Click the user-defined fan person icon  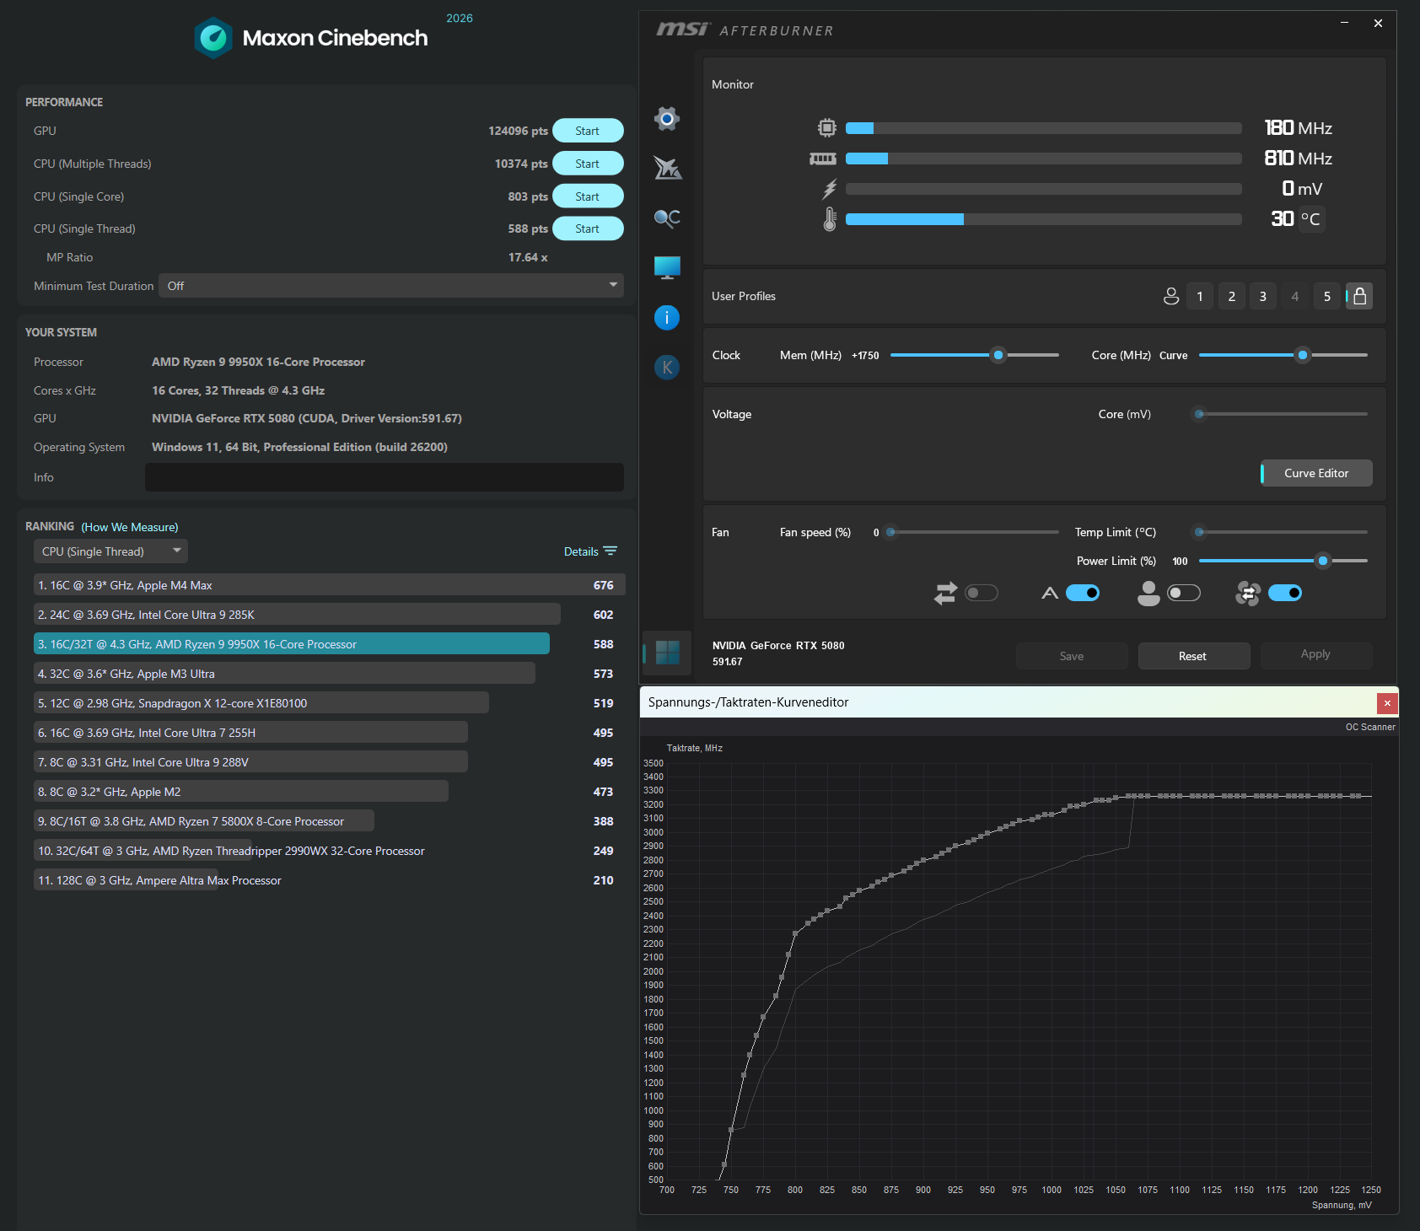1148,594
